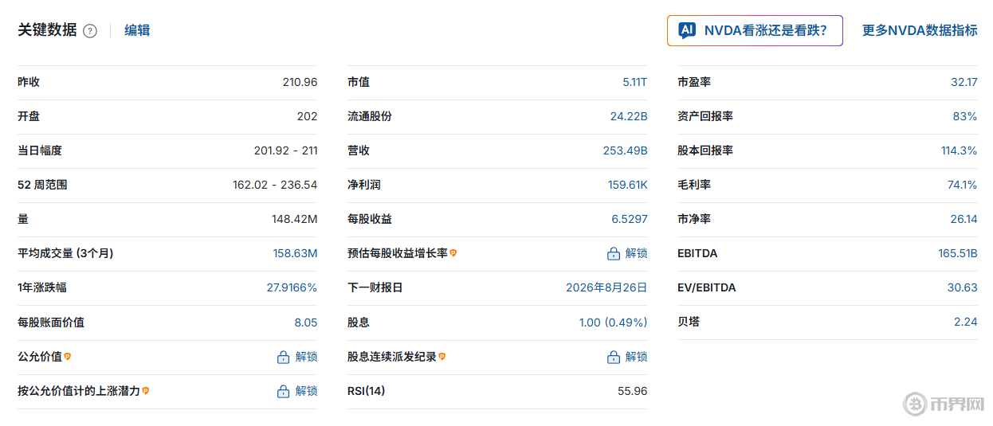Click 解锁 for 股息连续派发纪录
The image size is (993, 426).
(637, 357)
